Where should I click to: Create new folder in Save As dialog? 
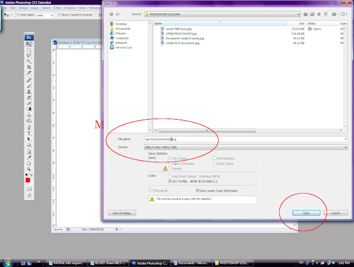[x=312, y=14]
